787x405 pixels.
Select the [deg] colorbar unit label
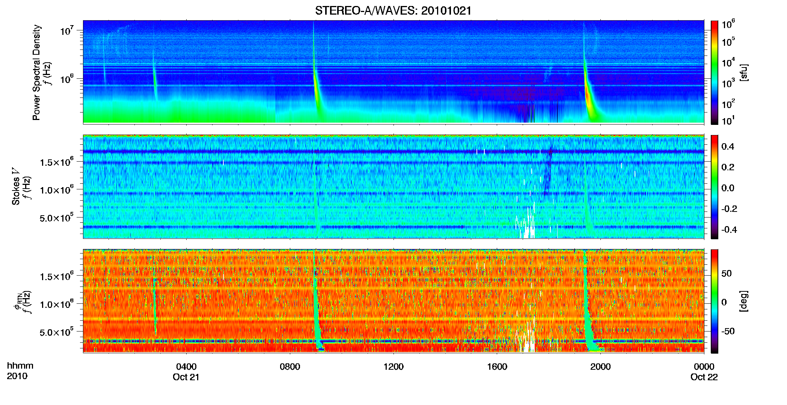coord(743,301)
